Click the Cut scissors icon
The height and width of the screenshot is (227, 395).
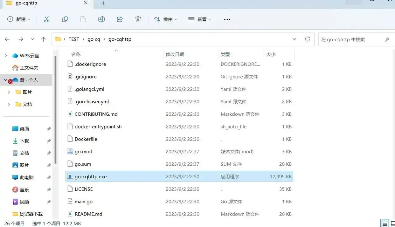(47, 19)
